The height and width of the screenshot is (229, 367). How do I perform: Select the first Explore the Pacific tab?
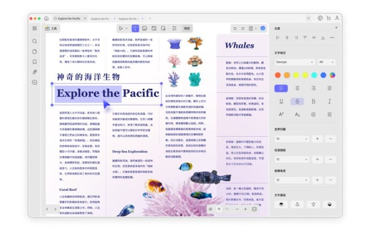pyautogui.click(x=69, y=18)
